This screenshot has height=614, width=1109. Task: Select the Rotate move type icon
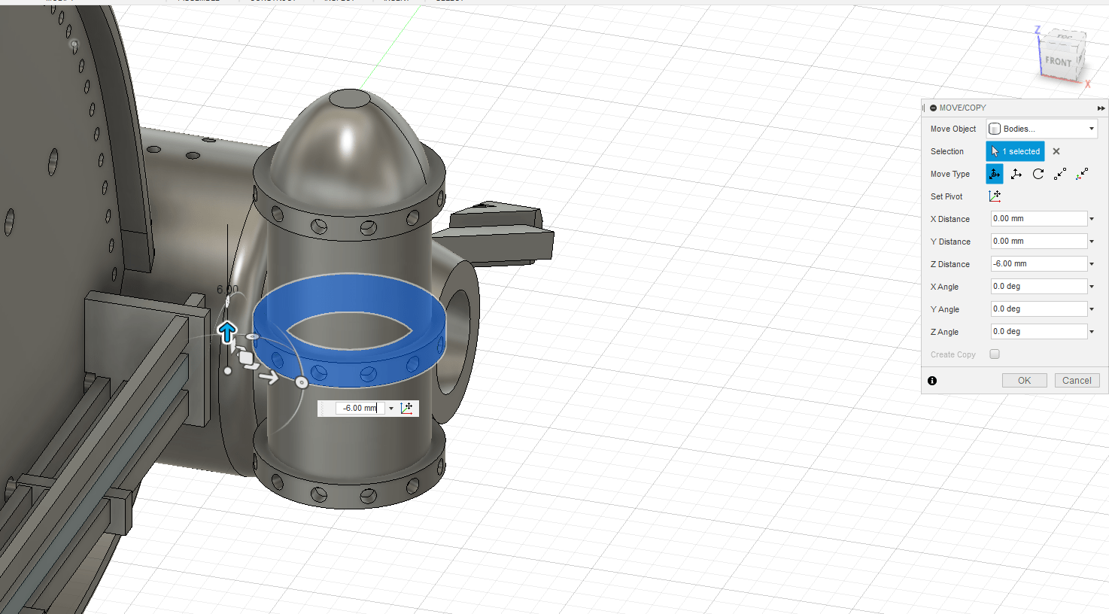(x=1038, y=174)
